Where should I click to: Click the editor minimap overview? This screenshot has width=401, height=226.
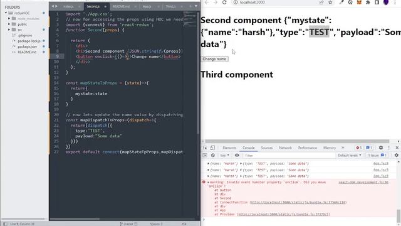[x=189, y=19]
